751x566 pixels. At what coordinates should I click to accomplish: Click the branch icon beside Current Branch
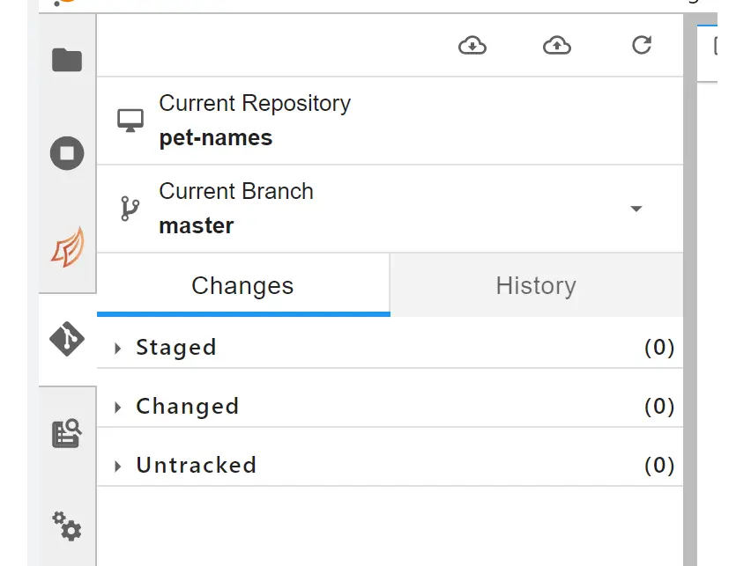[130, 208]
